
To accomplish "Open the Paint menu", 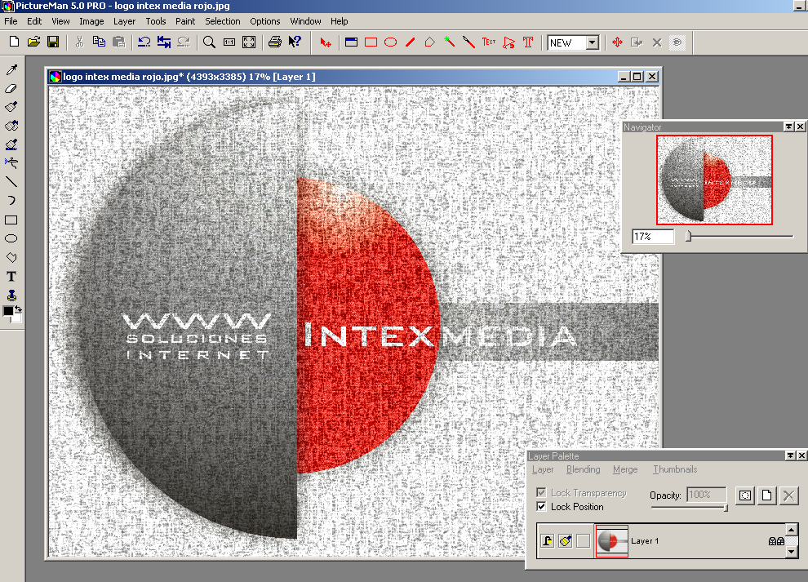I will (185, 21).
